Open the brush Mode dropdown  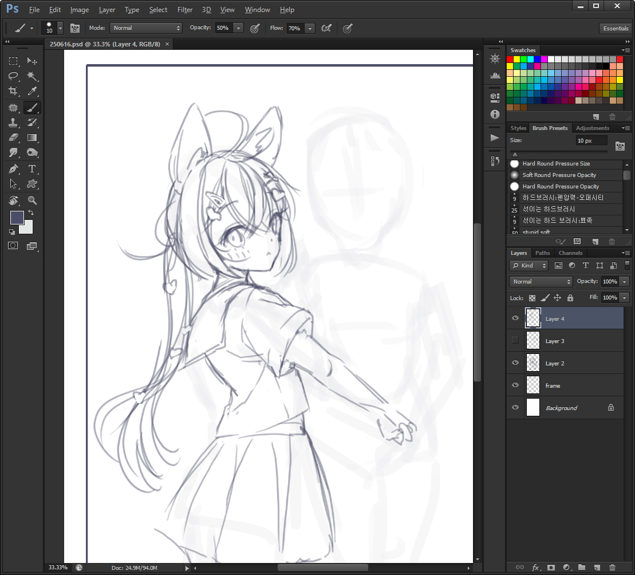tap(147, 28)
